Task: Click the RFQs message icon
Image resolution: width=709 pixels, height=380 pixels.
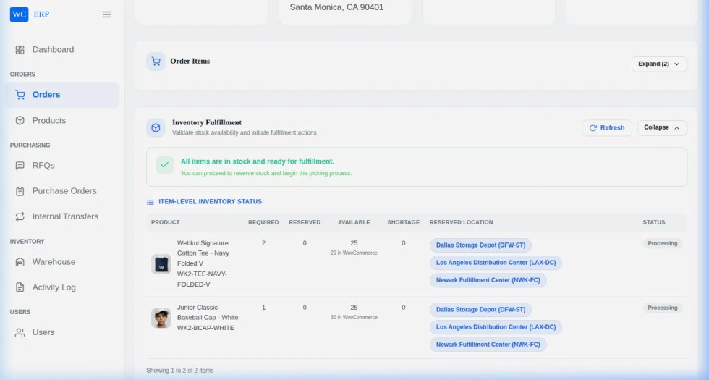Action: [20, 166]
